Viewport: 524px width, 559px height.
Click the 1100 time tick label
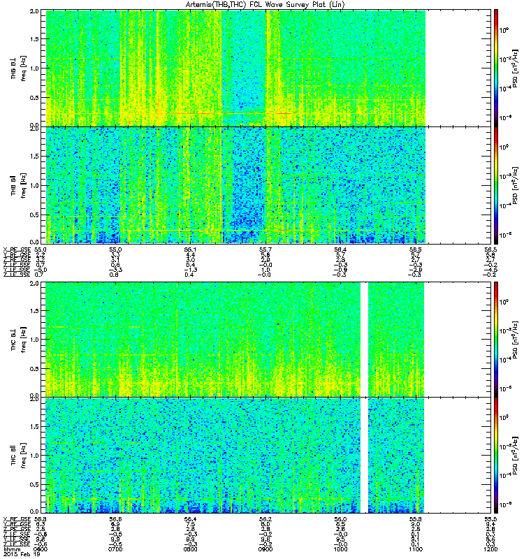416,549
